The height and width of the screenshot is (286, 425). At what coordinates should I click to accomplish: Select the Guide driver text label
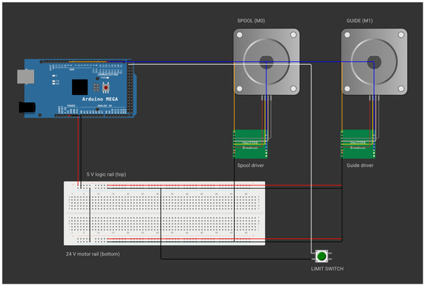point(359,165)
